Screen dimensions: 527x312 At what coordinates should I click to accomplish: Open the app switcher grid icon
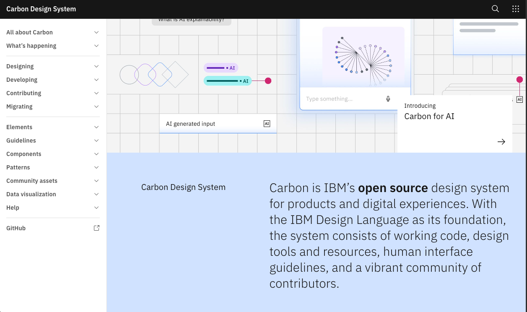coord(515,8)
